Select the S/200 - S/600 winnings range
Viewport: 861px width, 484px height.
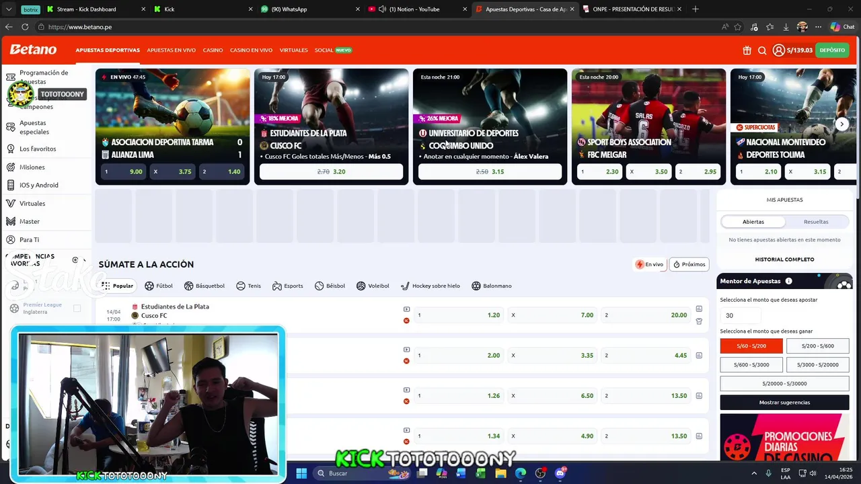[817, 346]
